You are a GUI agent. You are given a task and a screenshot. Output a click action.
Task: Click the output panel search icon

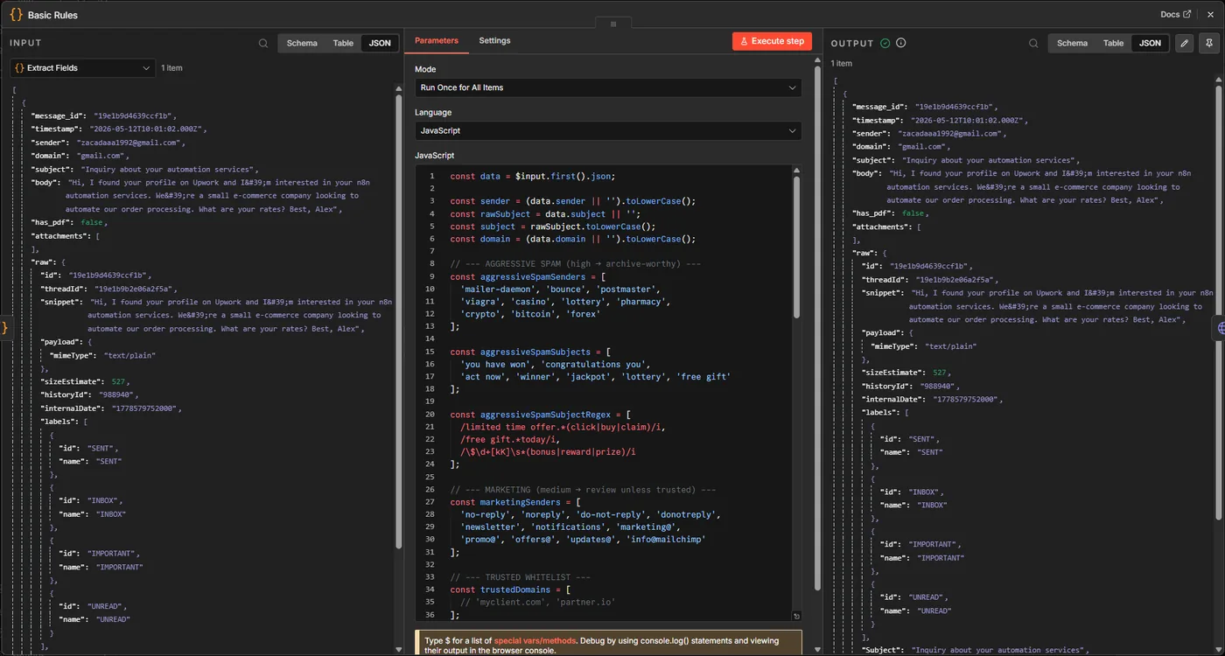1033,43
